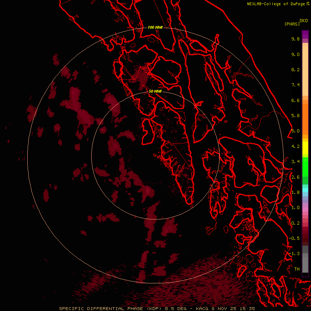Click the 2.6 scale value
This screenshot has height=311, width=311.
[295, 177]
